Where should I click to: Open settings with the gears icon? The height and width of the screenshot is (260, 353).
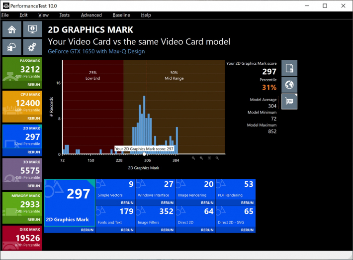(x=32, y=47)
